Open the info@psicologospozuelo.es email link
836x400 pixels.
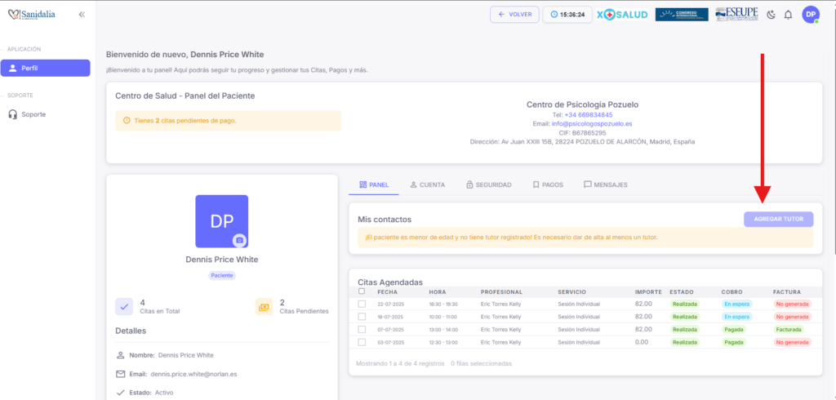[580, 124]
